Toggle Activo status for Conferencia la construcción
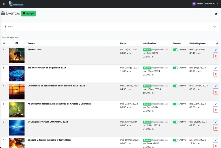The width and height of the screenshot is (221, 148). click(175, 86)
